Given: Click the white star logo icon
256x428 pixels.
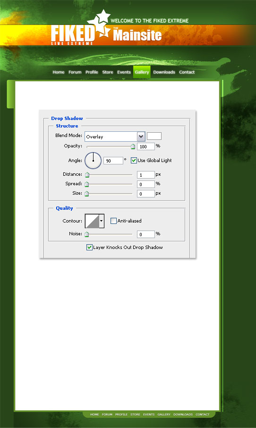Looking at the screenshot, I should [100, 23].
